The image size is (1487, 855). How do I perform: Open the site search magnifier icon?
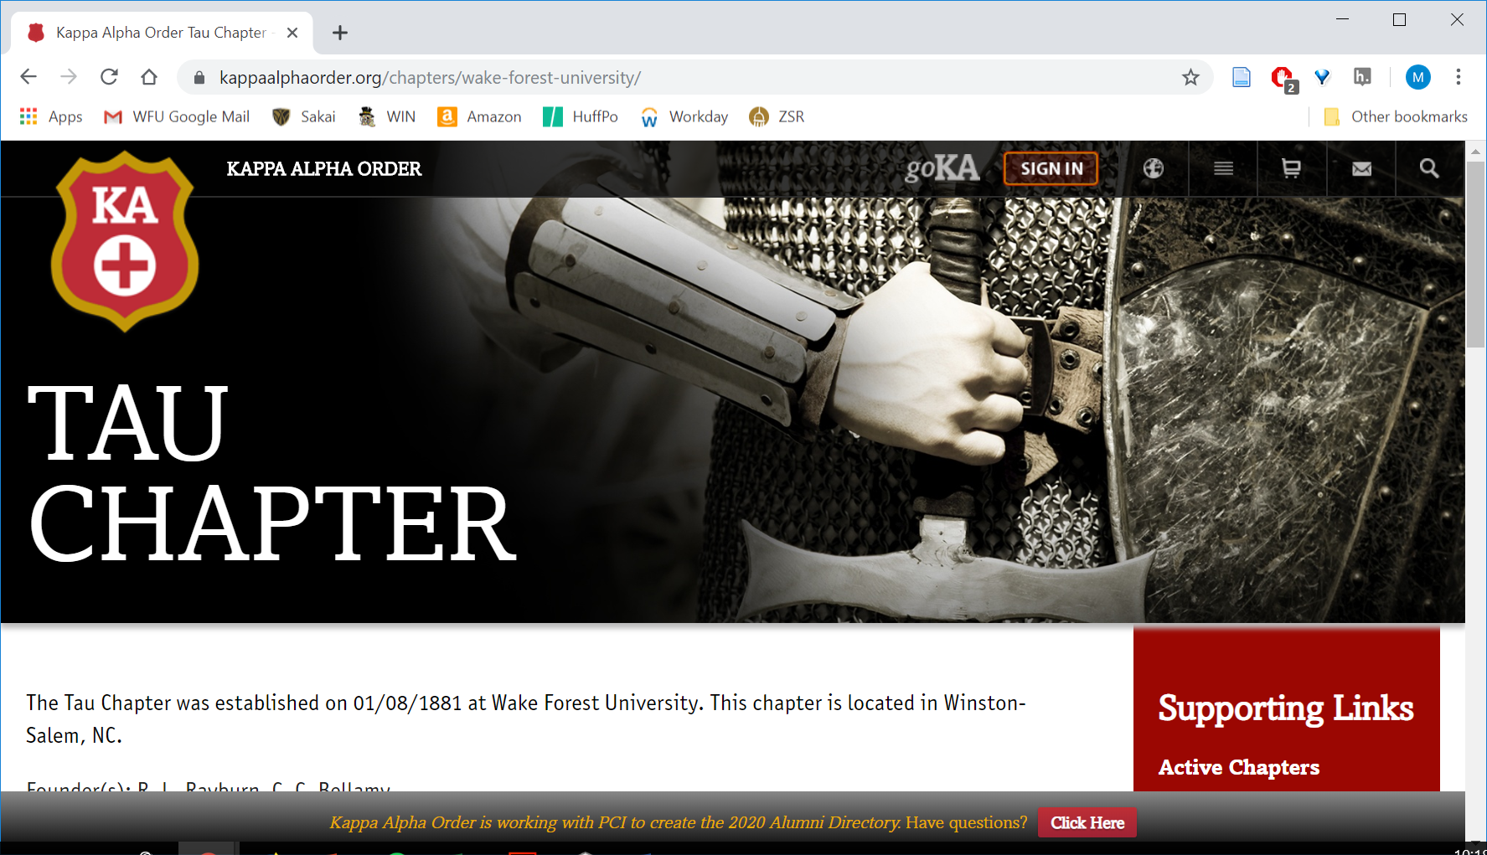(1429, 168)
